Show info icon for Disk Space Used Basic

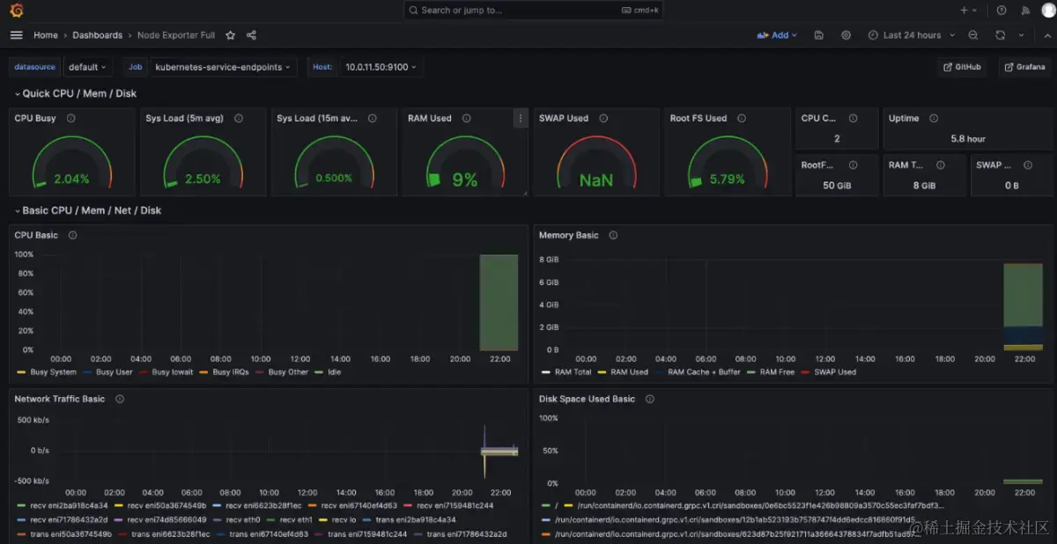tap(650, 399)
